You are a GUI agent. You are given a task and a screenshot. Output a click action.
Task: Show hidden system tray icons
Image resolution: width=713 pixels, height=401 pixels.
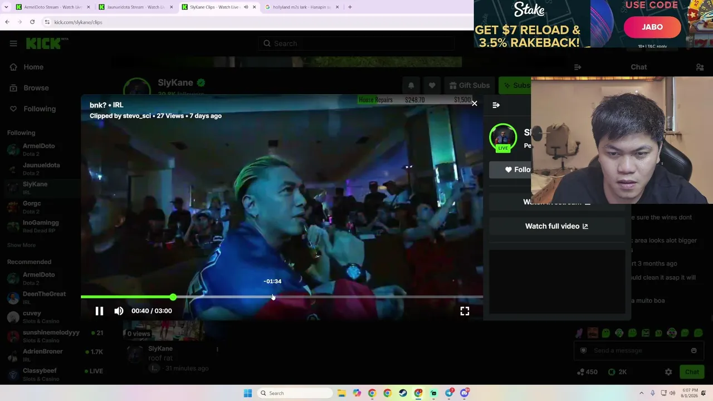click(x=641, y=393)
